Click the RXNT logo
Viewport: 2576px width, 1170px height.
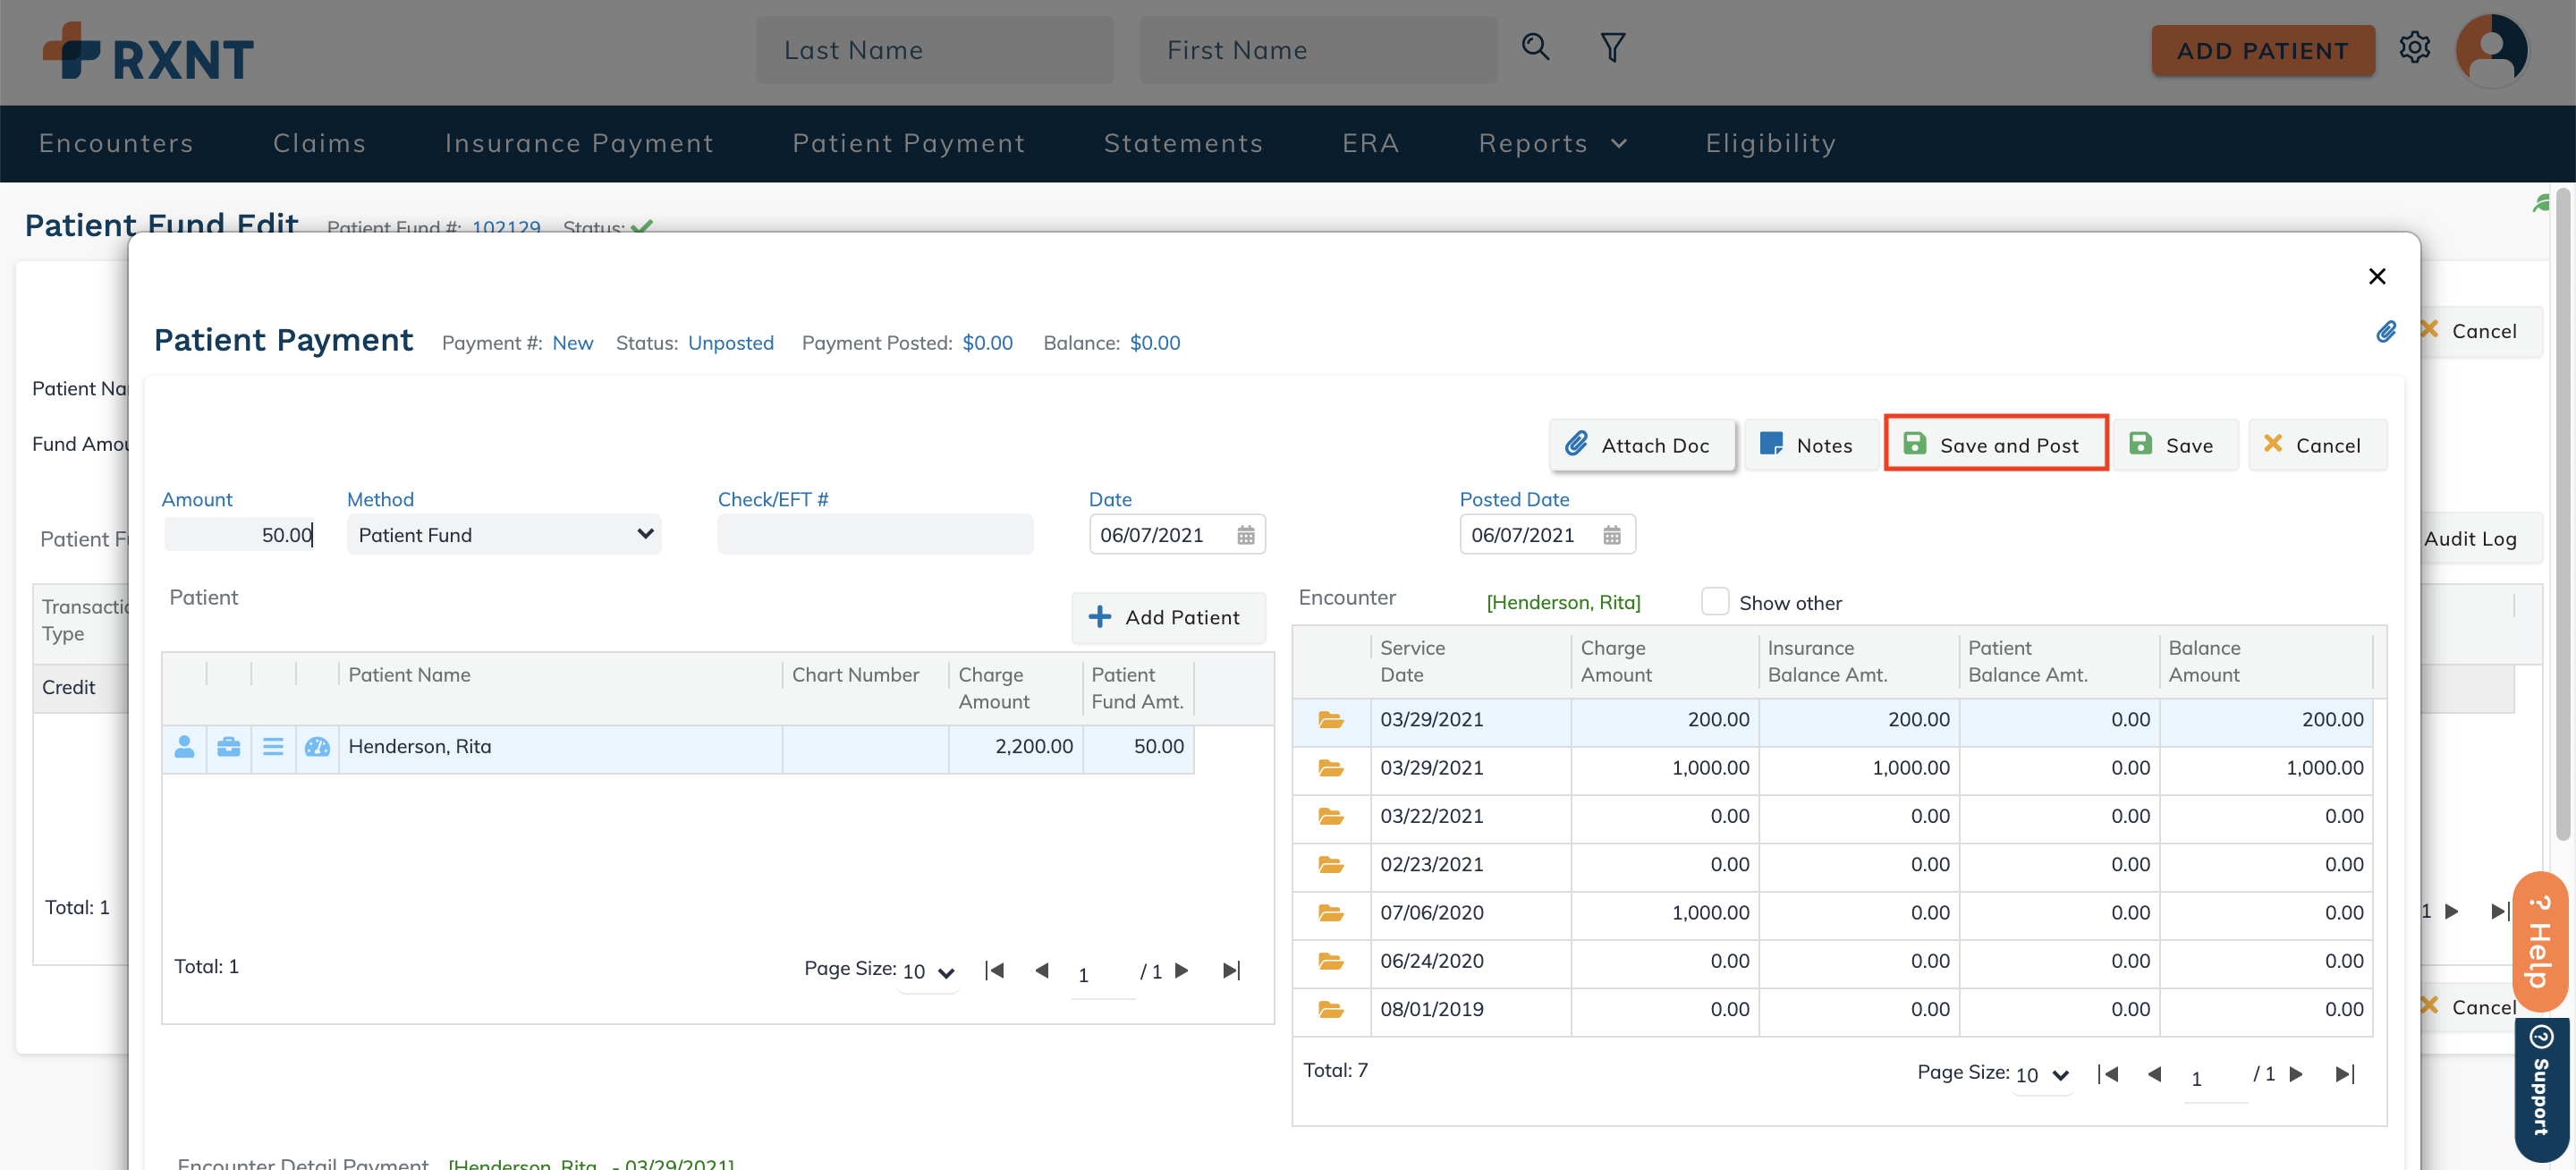pyautogui.click(x=148, y=52)
